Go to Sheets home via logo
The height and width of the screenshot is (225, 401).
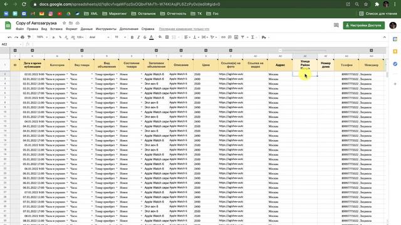pos(8,25)
